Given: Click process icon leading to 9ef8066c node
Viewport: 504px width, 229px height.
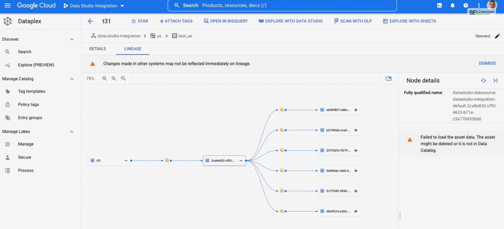Looking at the screenshot, I should 282,171.
